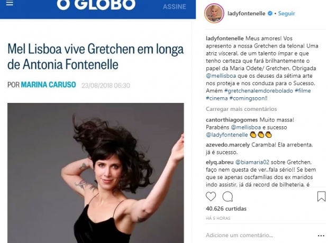Click the O GLOBO logo
Viewport: 328px width, 243px height.
point(96,5)
